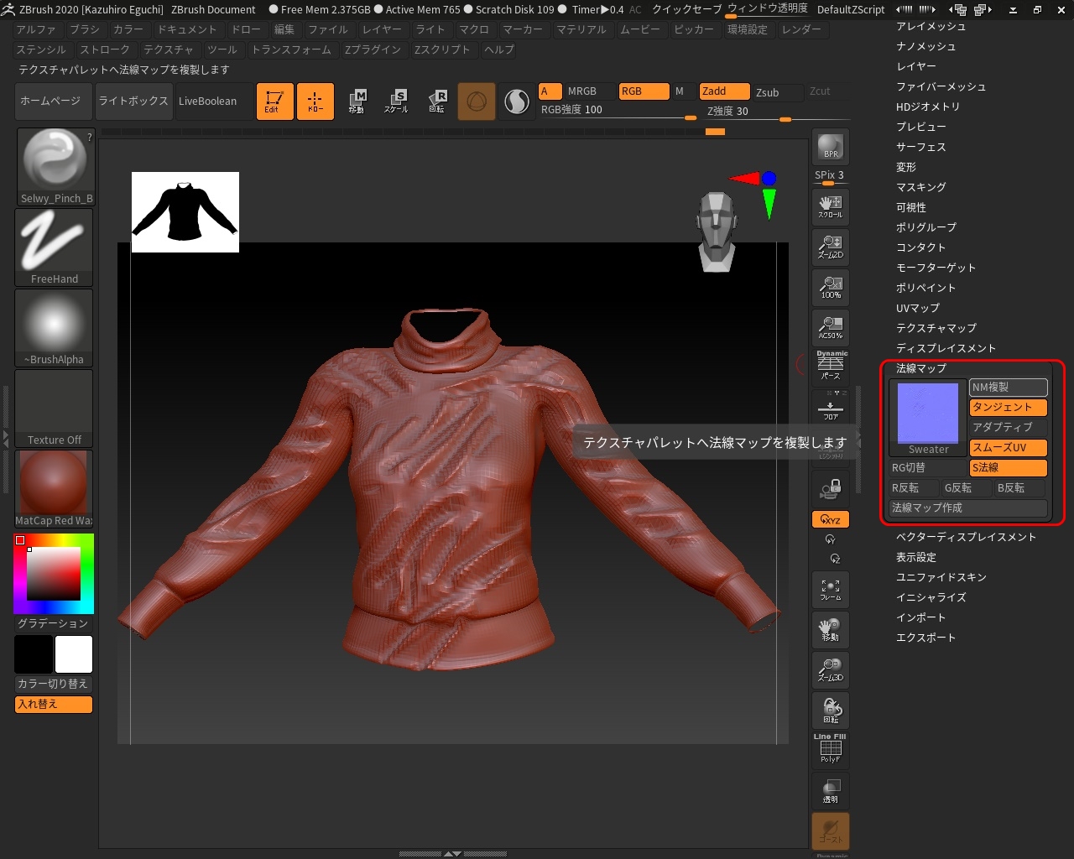Expand the ジオメトリ HD sub-palette

tap(928, 107)
